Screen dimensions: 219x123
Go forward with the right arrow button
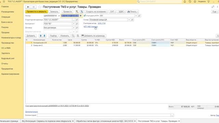[x=34, y=7]
